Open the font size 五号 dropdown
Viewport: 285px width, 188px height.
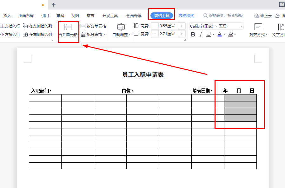pos(242,26)
